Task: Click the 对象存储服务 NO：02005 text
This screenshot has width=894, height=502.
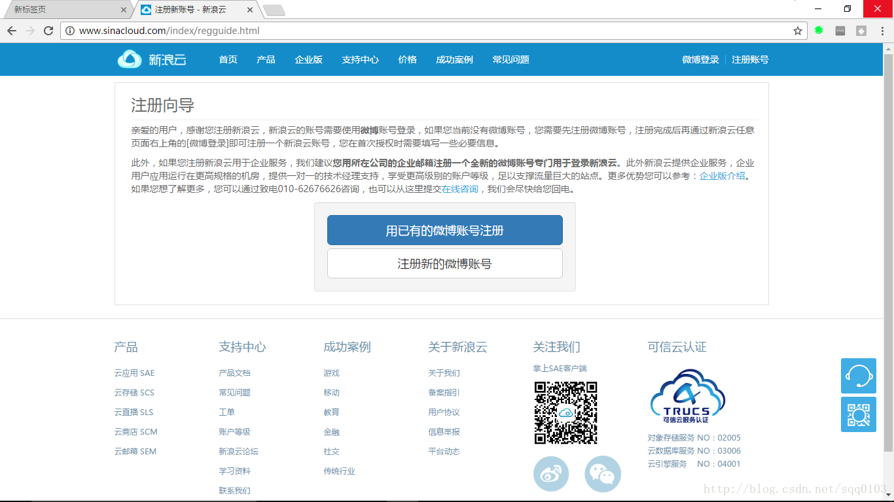Action: coord(694,438)
